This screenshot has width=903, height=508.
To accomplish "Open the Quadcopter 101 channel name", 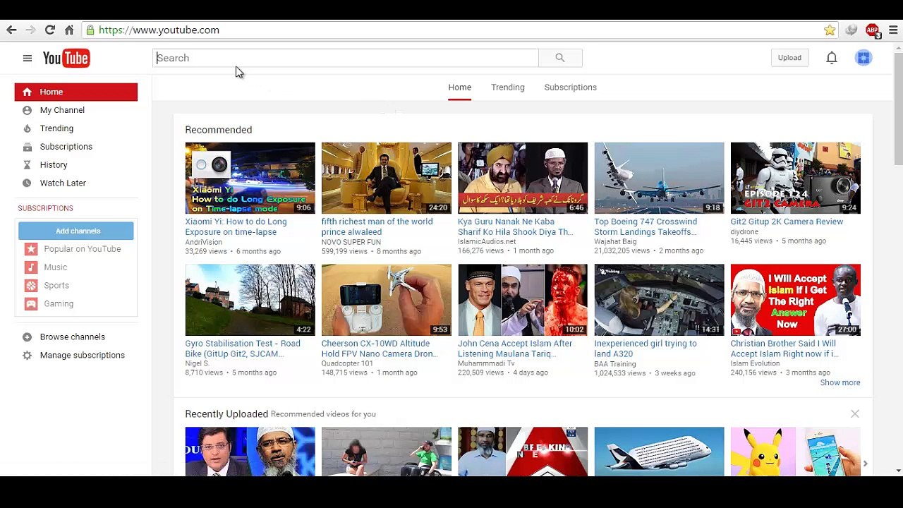I will (x=347, y=363).
